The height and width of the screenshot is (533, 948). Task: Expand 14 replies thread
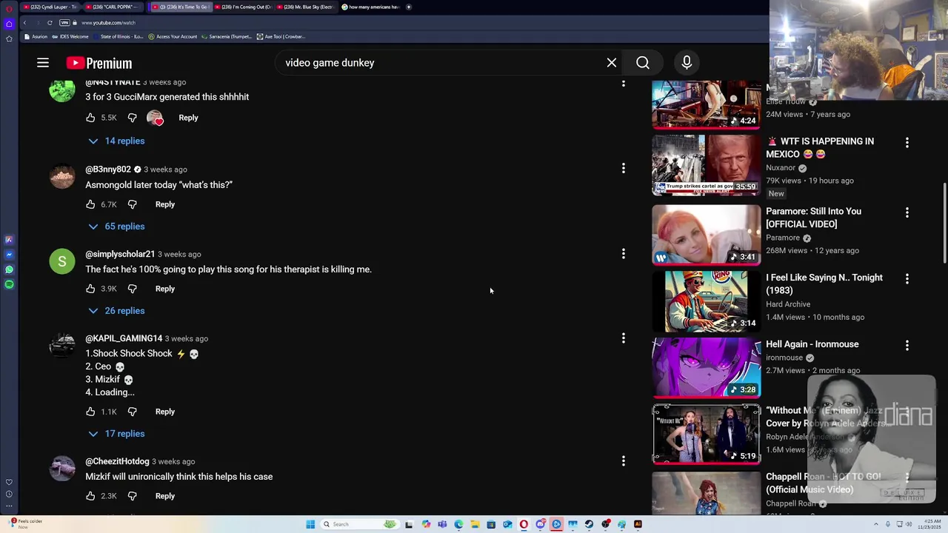[116, 141]
